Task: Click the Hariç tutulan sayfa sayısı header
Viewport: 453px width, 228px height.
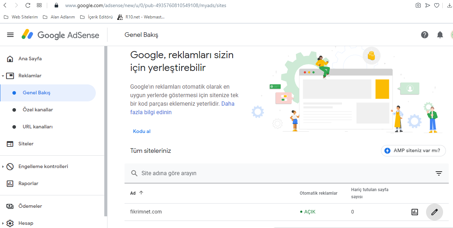Action: coord(370,193)
